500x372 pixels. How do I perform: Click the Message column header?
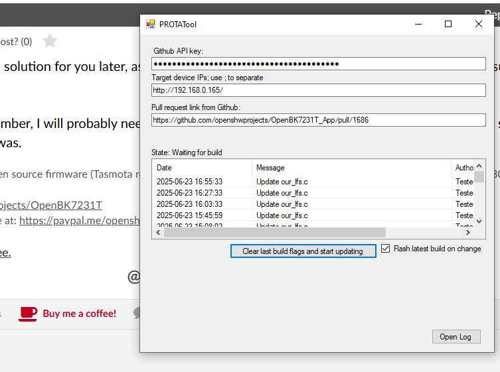pos(351,168)
